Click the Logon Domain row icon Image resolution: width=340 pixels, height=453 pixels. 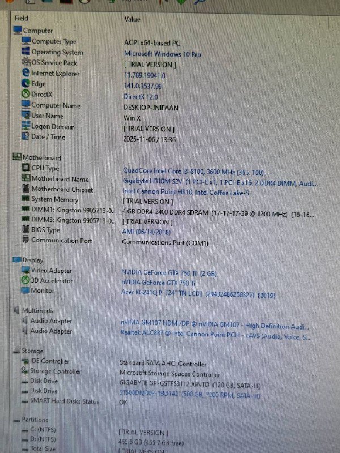25,125
